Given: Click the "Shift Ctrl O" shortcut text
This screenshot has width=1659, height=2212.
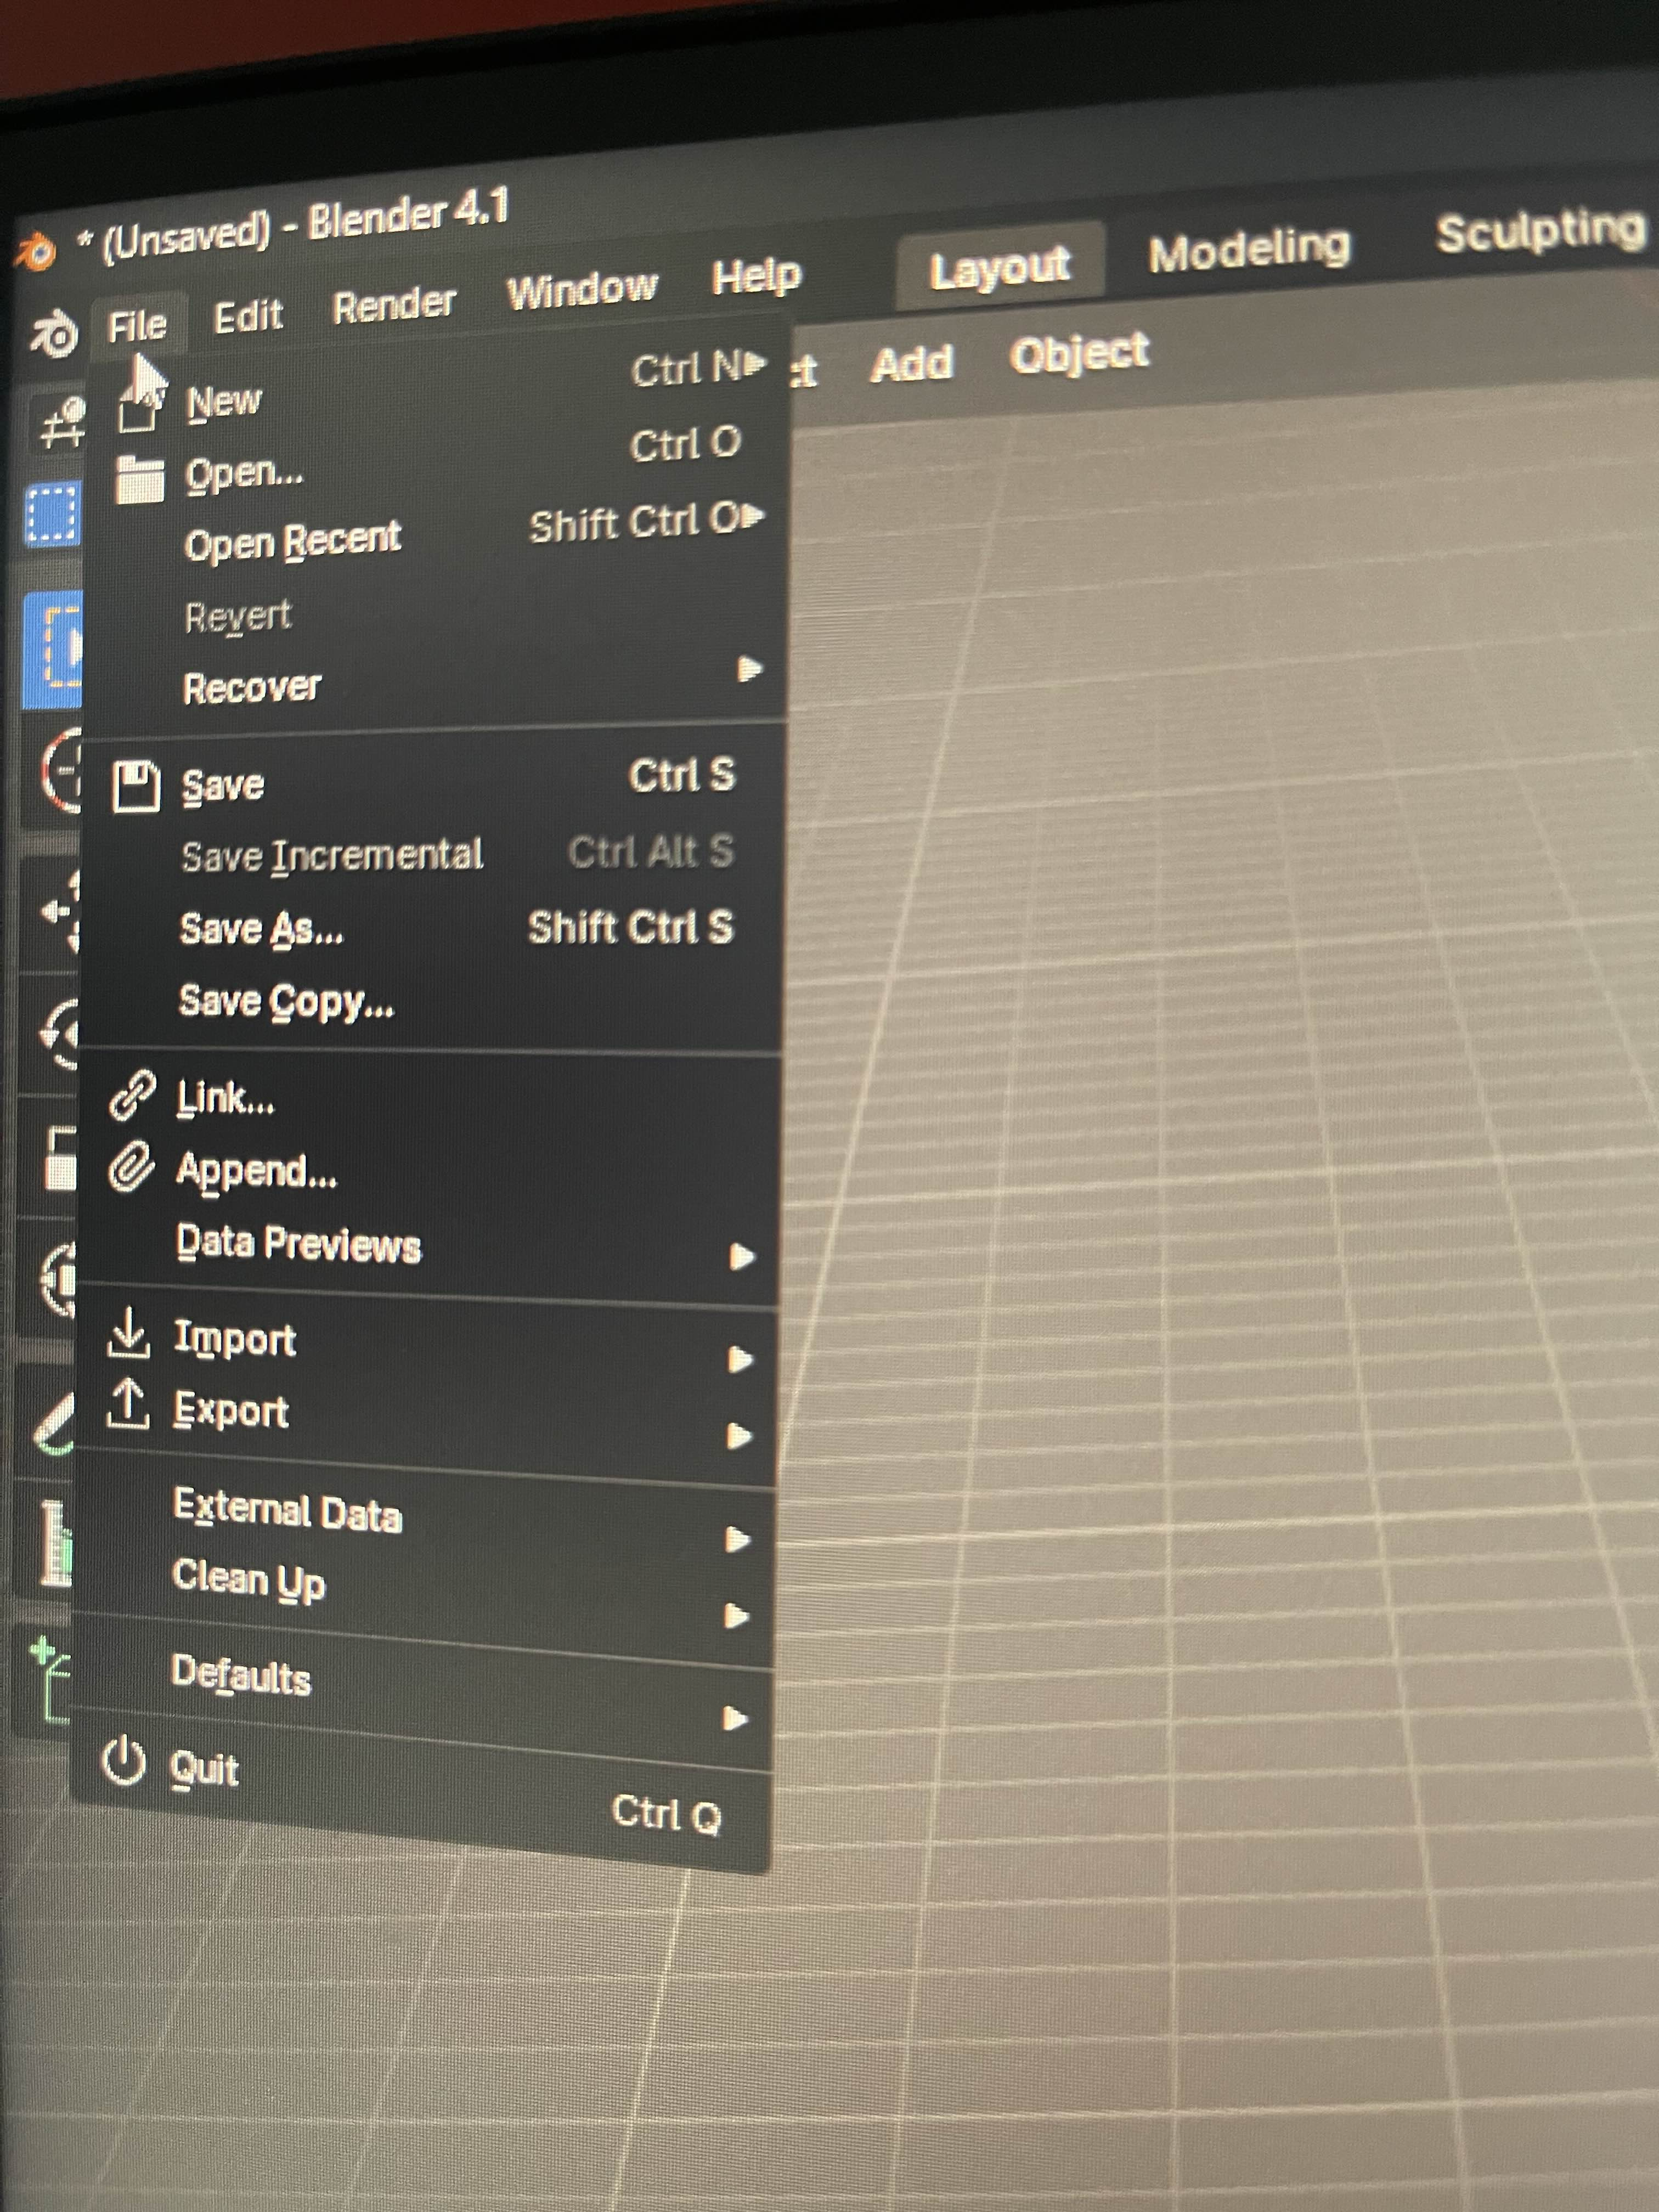Looking at the screenshot, I should click(634, 522).
